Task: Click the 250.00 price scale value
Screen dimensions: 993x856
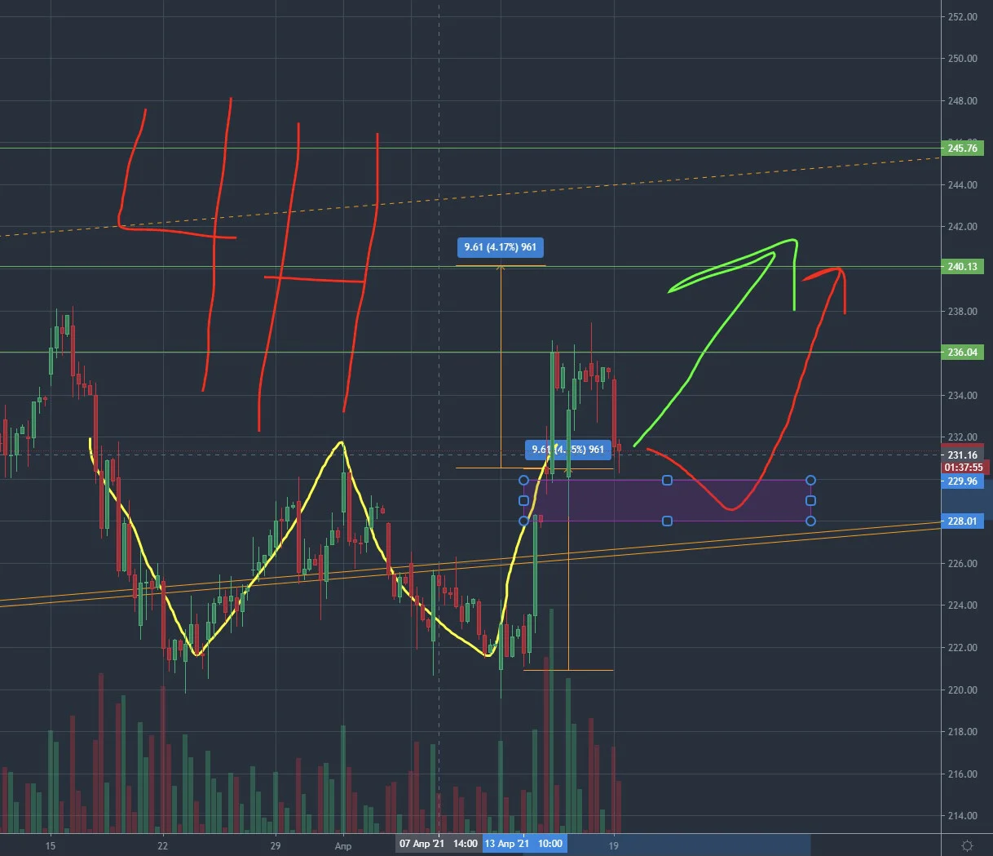Action: pos(962,59)
